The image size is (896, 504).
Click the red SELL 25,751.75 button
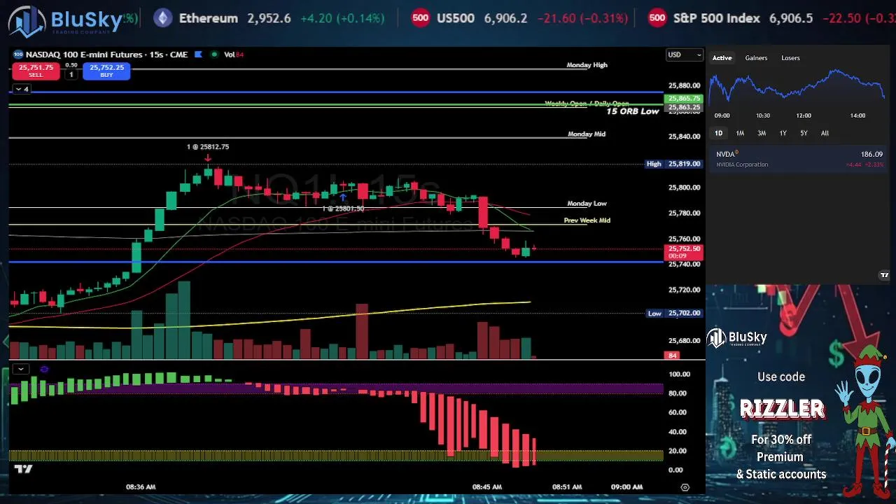click(x=36, y=71)
